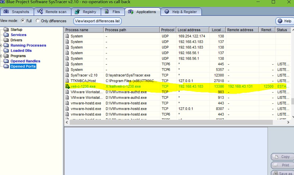Open the Registry tab
This screenshot has width=294, height=175.
click(x=86, y=12)
